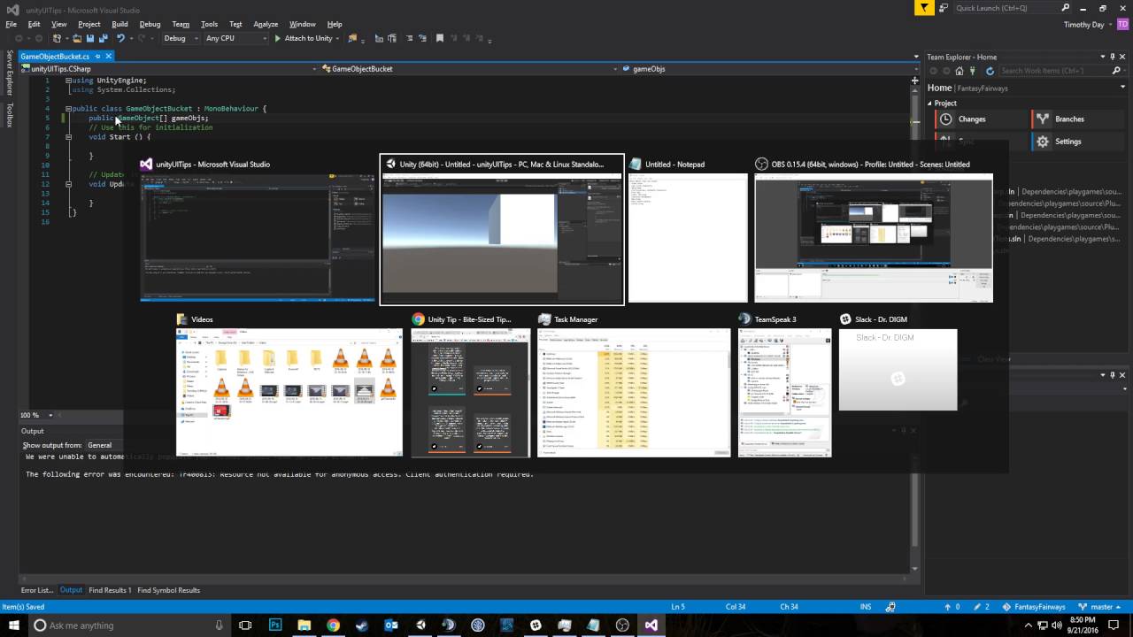Viewport: 1133px width, 637px height.
Task: Switch to the Find Results 1 tab
Action: [x=110, y=590]
